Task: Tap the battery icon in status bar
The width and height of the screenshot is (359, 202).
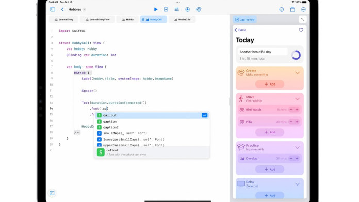Action: [304, 2]
